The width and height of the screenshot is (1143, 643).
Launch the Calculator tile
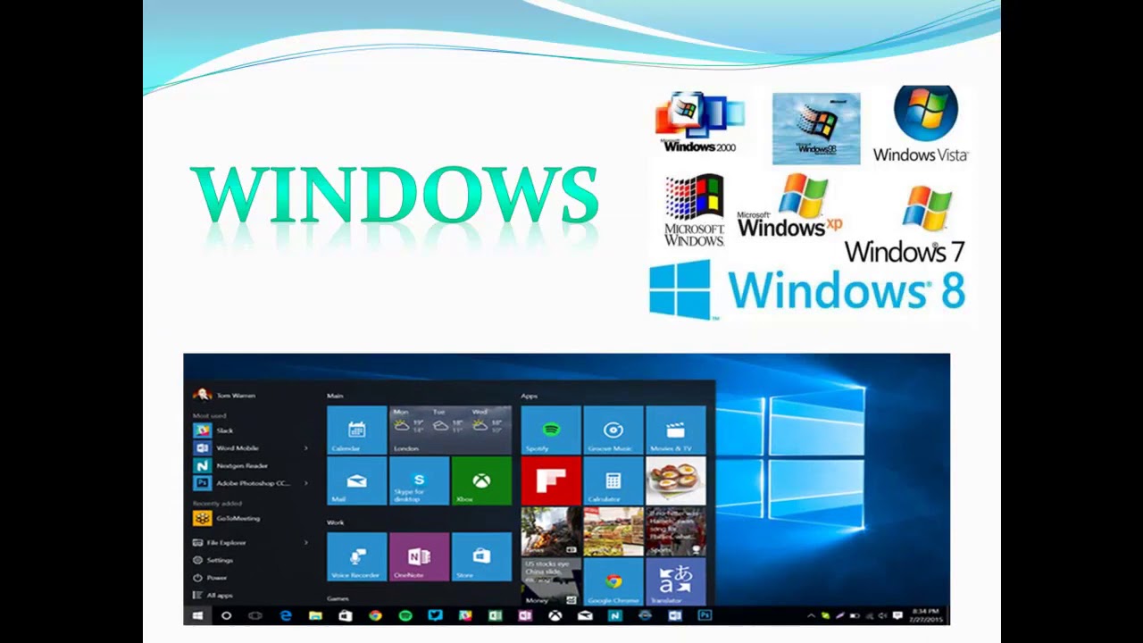pos(613,481)
